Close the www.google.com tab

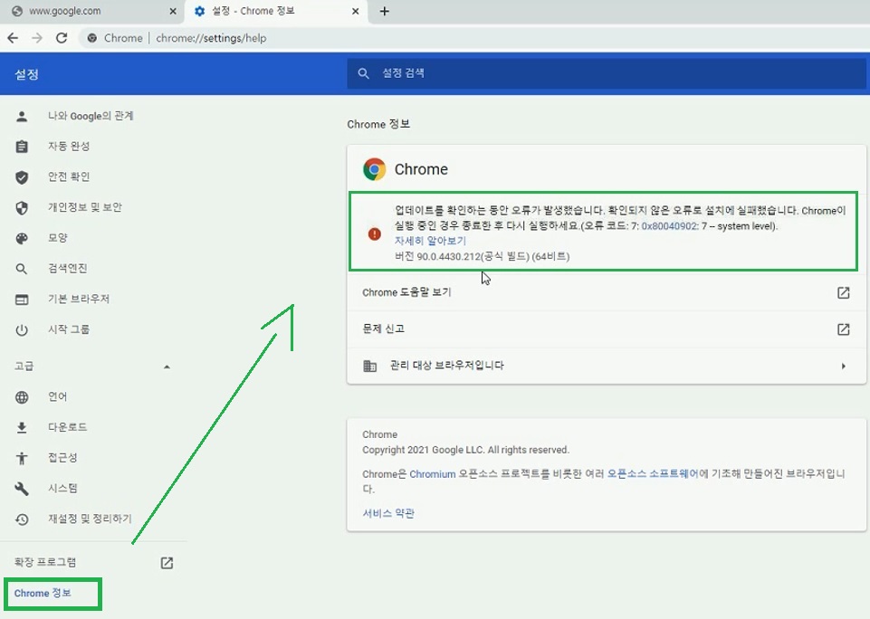(173, 11)
